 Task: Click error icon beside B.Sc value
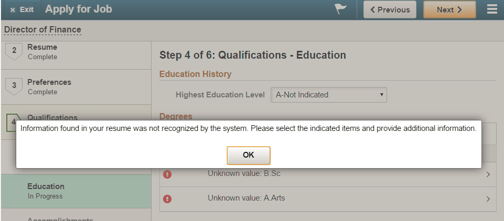tap(167, 174)
